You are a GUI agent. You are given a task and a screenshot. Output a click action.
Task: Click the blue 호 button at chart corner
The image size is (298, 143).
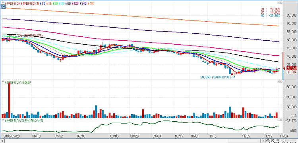(3, 7)
